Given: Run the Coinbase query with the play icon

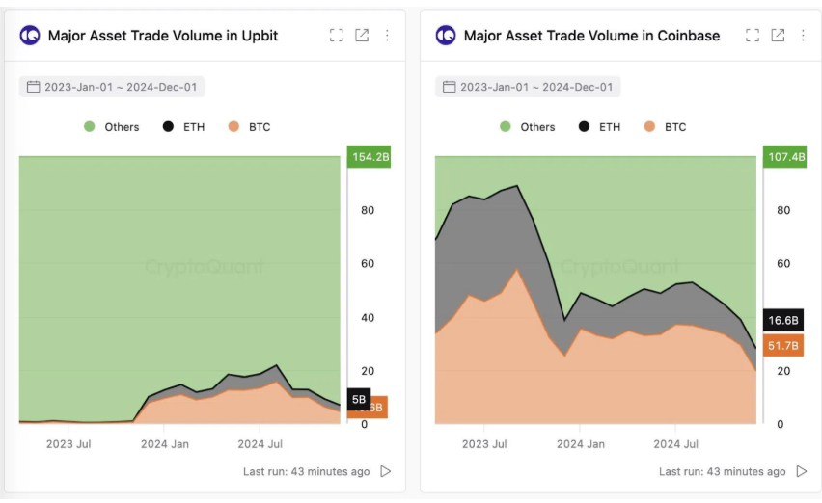Looking at the screenshot, I should point(802,471).
